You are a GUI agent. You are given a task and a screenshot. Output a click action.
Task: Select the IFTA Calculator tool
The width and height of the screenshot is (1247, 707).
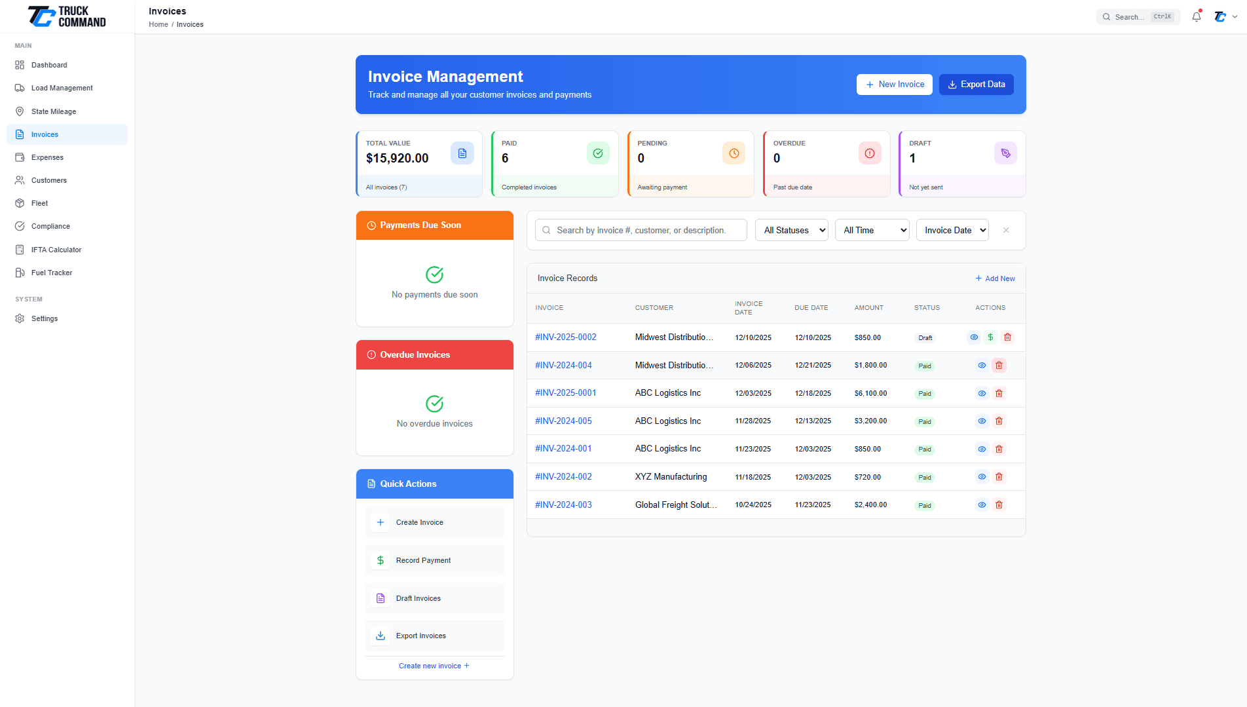tap(55, 250)
